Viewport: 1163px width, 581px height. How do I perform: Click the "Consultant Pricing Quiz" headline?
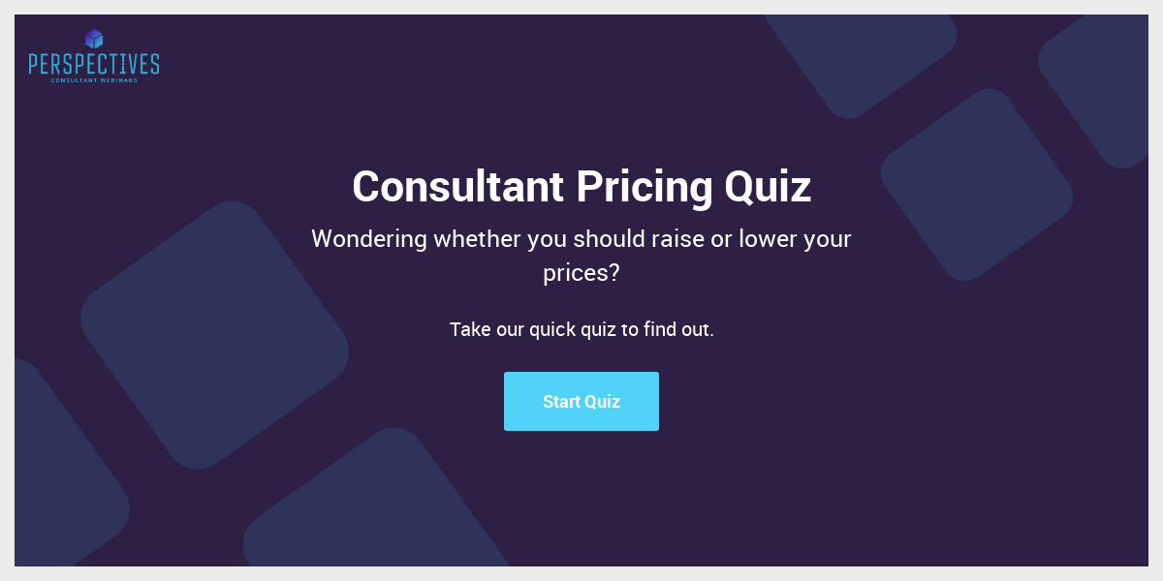pos(581,187)
